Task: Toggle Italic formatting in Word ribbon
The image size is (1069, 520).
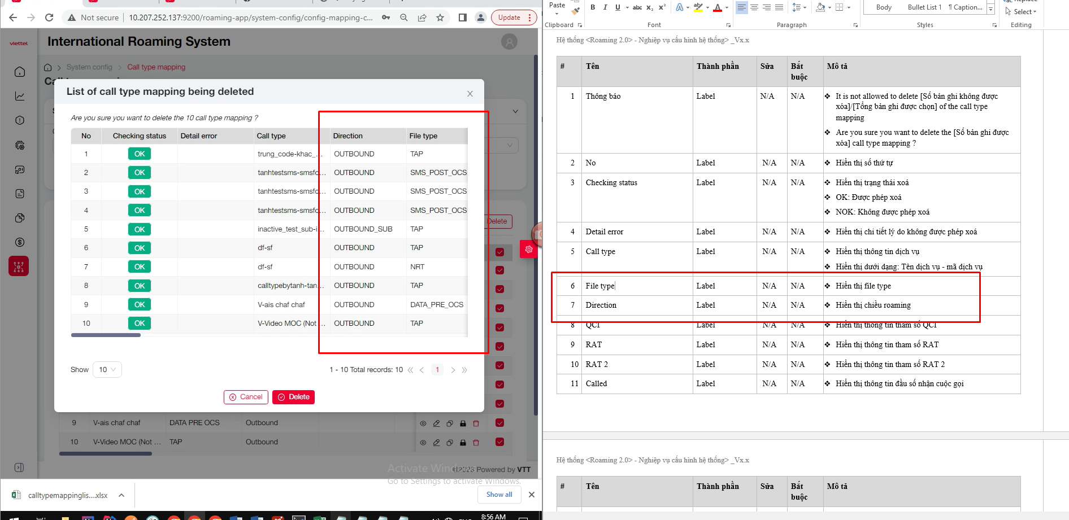Action: tap(605, 7)
